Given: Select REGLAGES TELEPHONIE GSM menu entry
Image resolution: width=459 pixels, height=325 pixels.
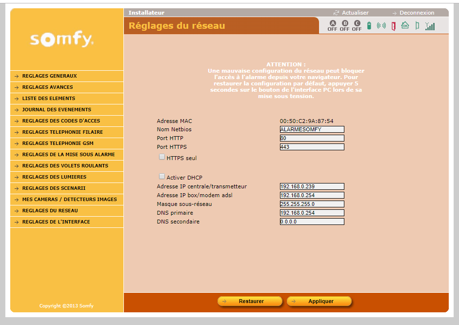Looking at the screenshot, I should click(58, 143).
